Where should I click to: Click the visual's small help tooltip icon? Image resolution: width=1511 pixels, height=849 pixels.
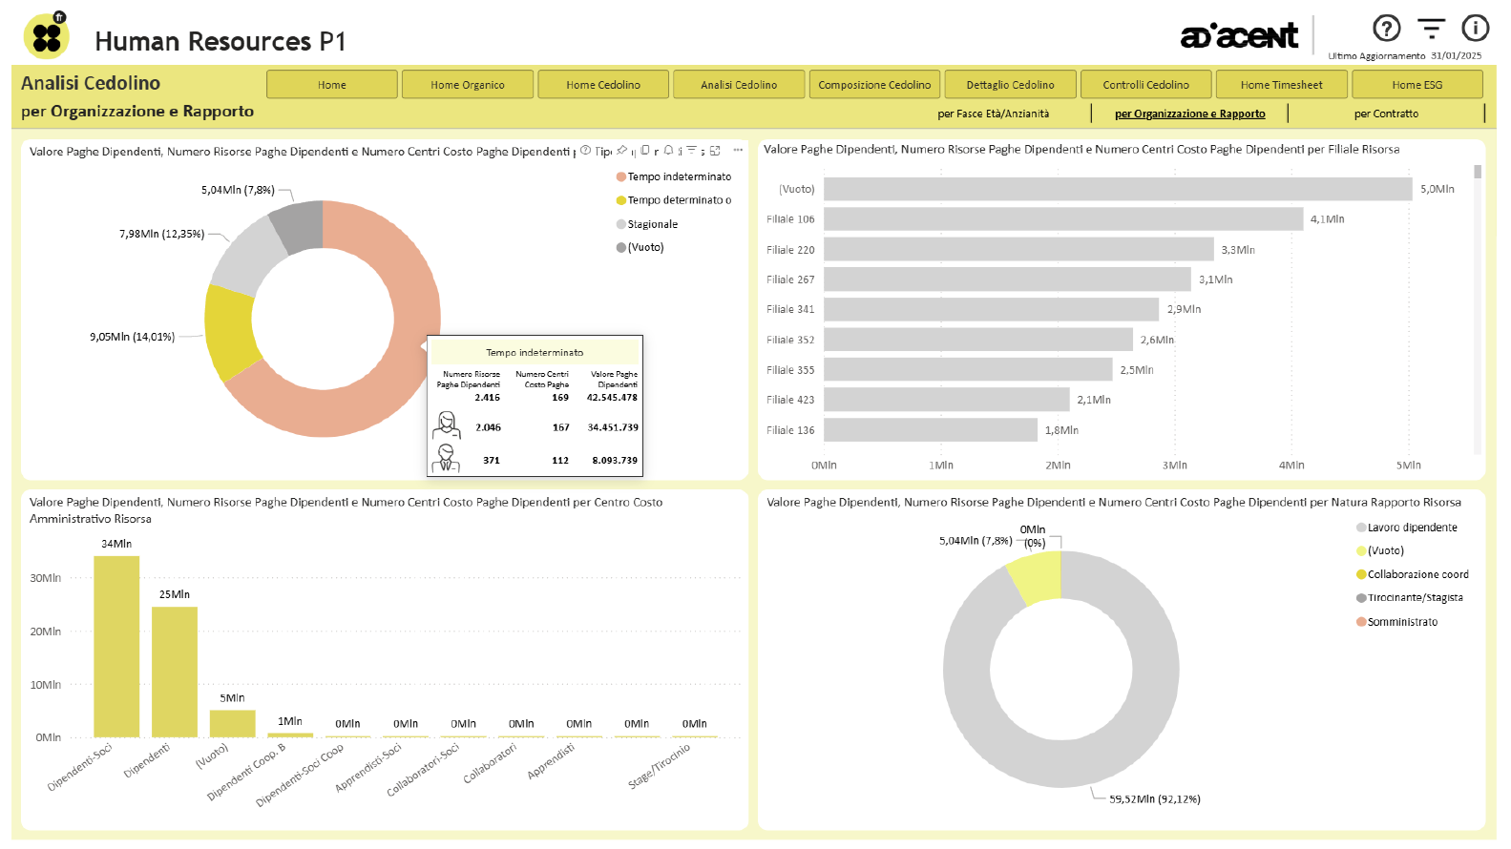pyautogui.click(x=586, y=151)
